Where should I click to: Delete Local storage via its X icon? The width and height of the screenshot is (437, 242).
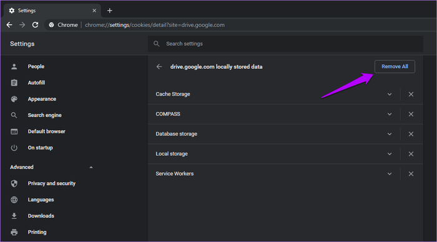coord(411,154)
